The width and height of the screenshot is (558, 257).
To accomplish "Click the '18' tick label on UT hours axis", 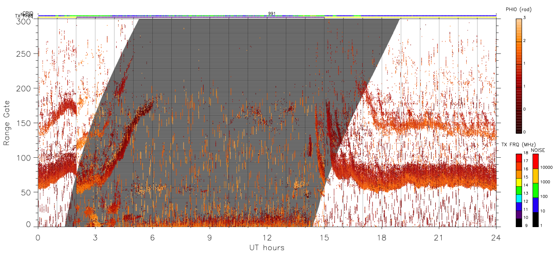I will click(382, 238).
